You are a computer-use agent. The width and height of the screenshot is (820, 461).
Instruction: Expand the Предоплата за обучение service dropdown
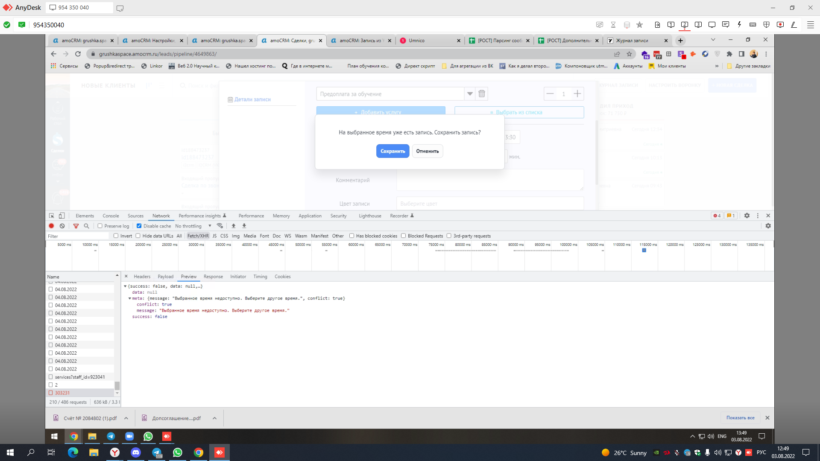click(470, 94)
